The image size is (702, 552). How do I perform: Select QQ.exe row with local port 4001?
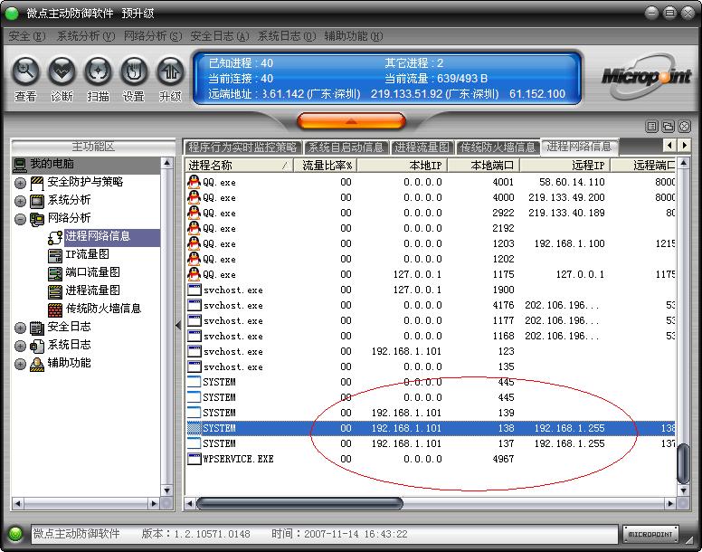click(431, 182)
